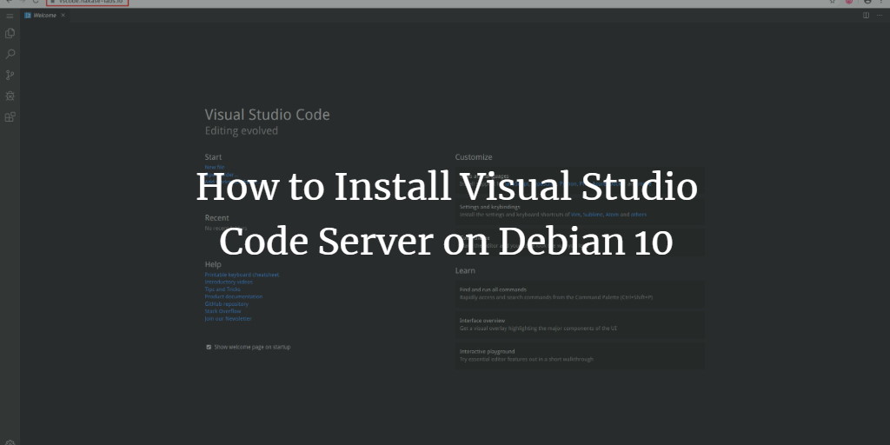This screenshot has width=890, height=445.
Task: Install Sublime keyboard shortcuts link
Action: (x=593, y=216)
